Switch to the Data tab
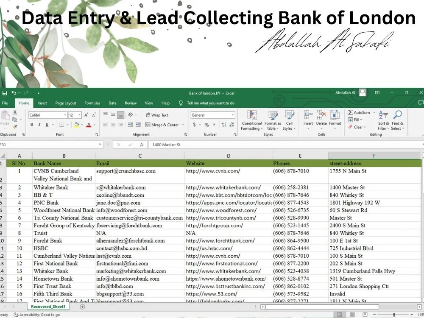Image resolution: width=424 pixels, height=318 pixels. pos(112,103)
